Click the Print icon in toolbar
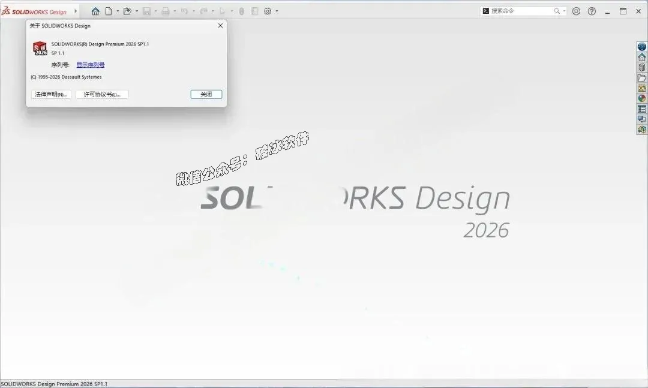This screenshot has height=388, width=648. pyautogui.click(x=166, y=11)
